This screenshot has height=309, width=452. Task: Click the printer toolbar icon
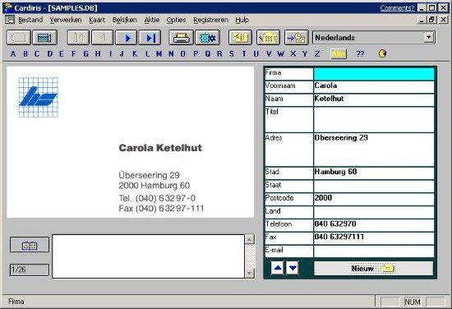coord(181,38)
